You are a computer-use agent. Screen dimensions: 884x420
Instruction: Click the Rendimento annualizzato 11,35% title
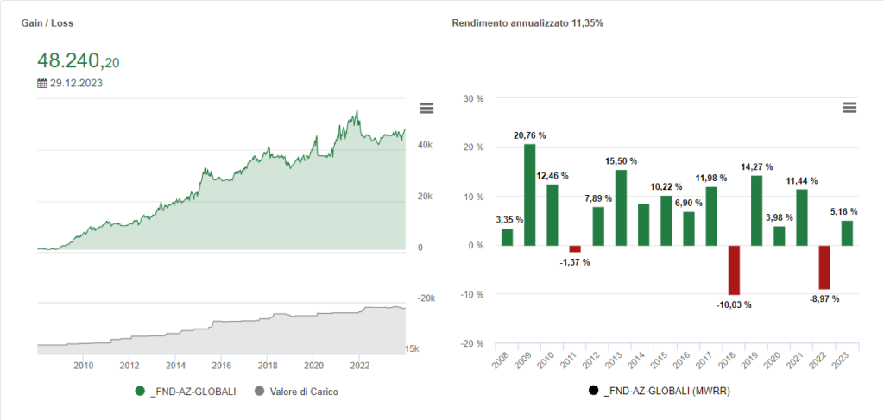527,22
